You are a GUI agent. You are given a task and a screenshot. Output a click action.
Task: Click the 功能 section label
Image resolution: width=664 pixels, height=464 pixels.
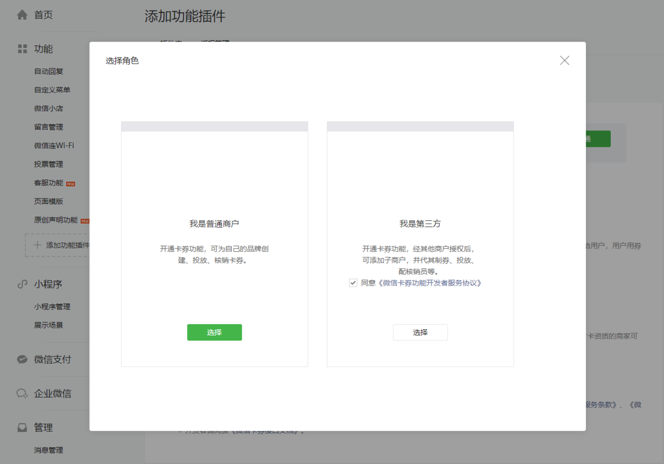pos(43,49)
